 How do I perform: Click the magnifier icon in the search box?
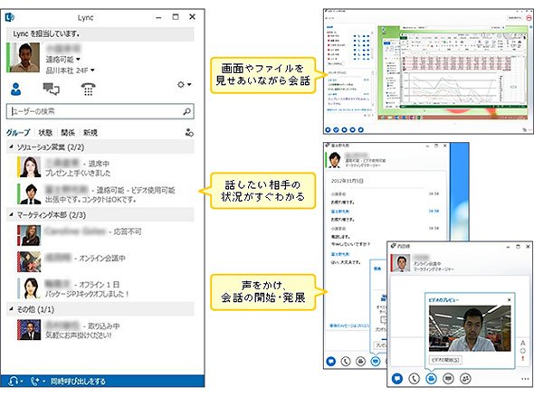click(187, 111)
